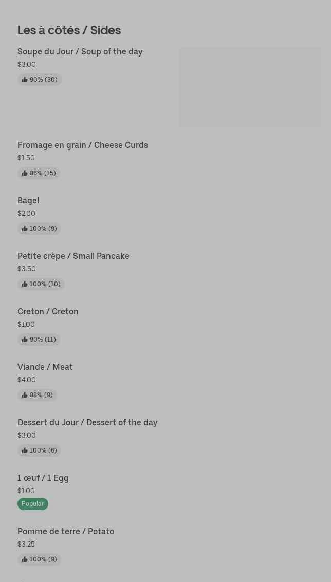The height and width of the screenshot is (582, 331).
Task: Open the Soupe du Jour / Soup of the day item
Action: pyautogui.click(x=80, y=51)
